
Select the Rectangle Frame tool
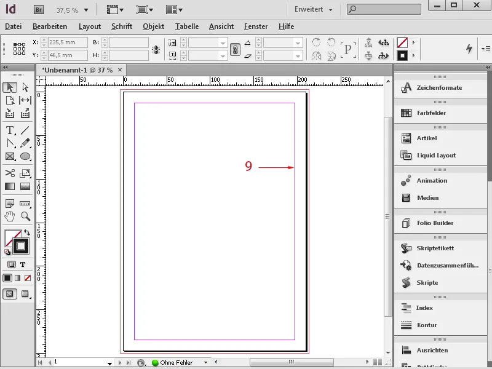pos(10,156)
